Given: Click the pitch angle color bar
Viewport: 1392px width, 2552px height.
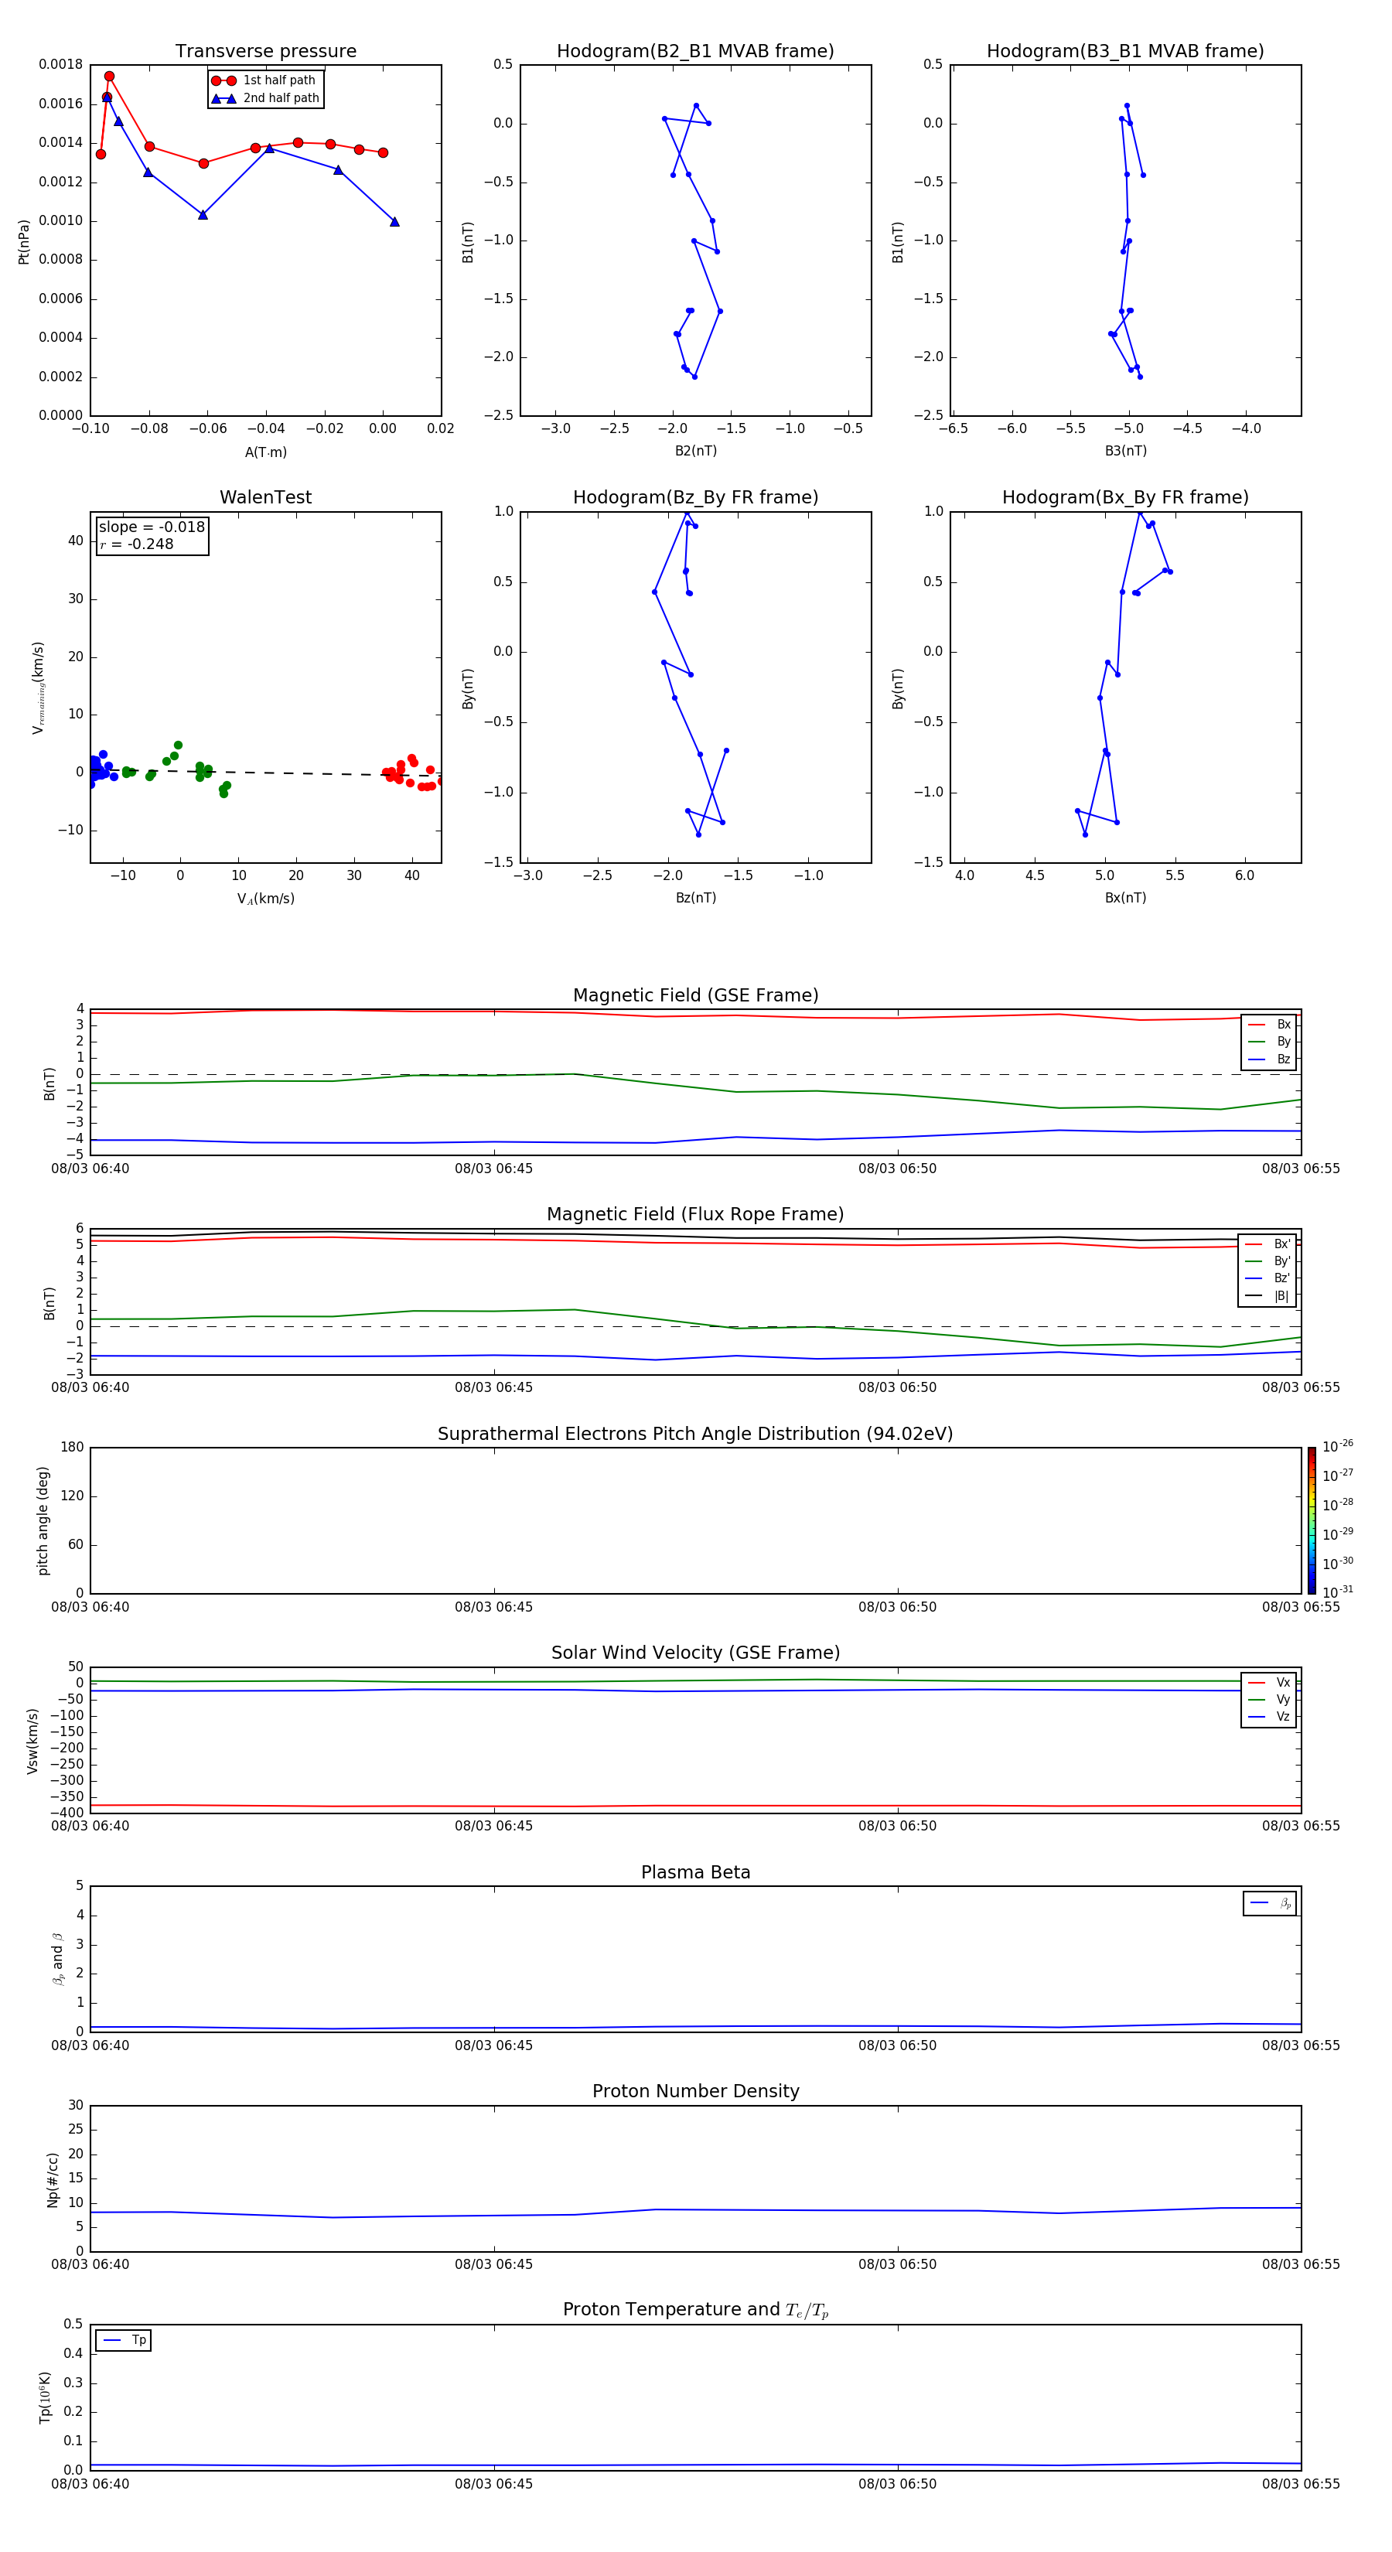Looking at the screenshot, I should click(x=1312, y=1520).
